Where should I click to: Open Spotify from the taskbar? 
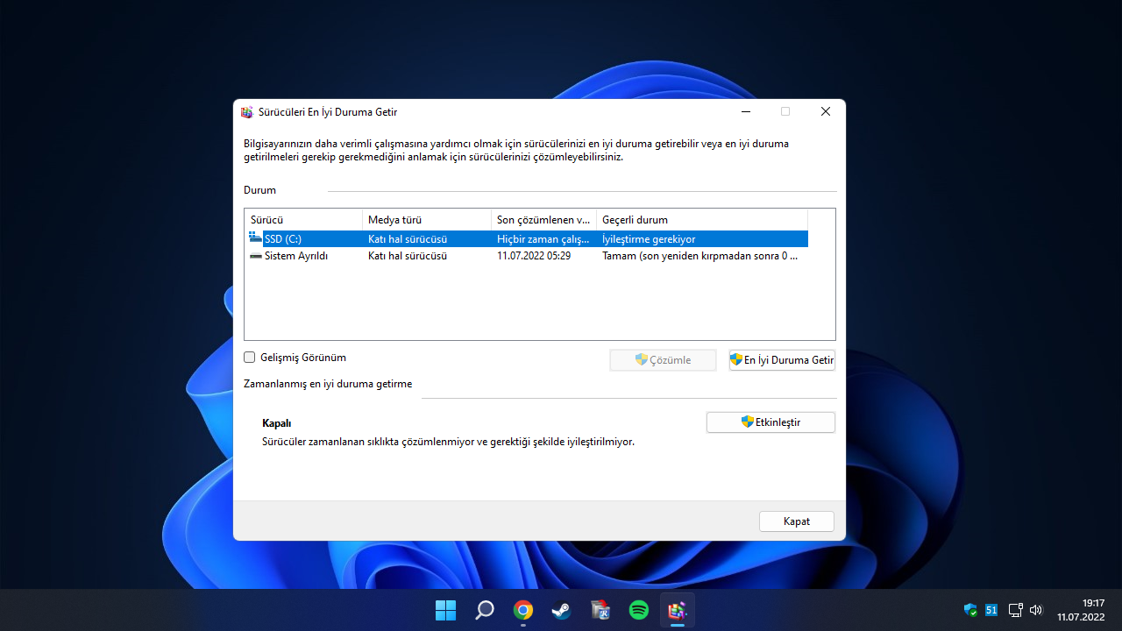(639, 610)
